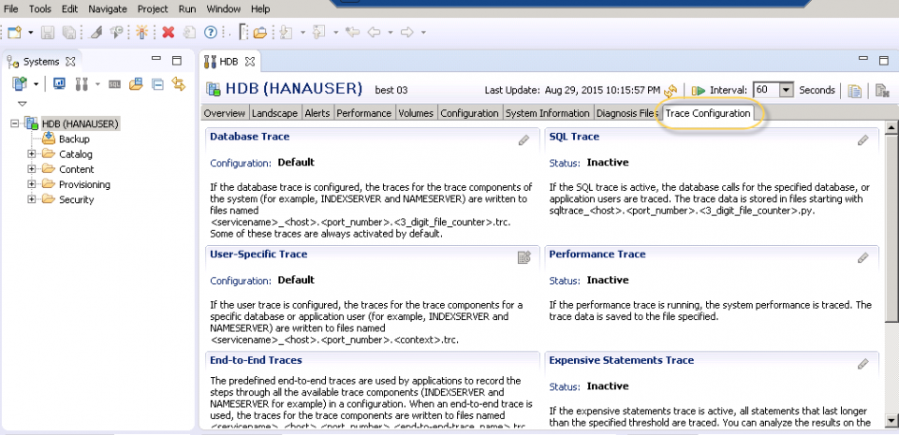
Task: Edit Expensive Statements Trace with the pencil icon
Action: pyautogui.click(x=863, y=364)
